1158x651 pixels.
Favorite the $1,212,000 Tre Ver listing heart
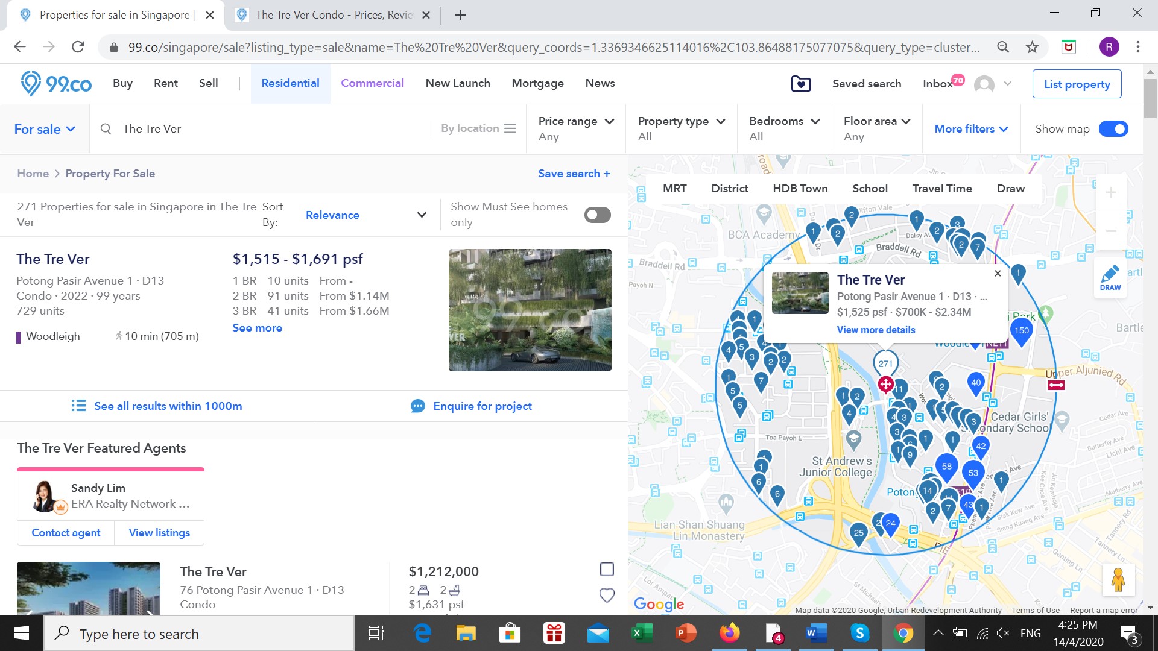click(607, 595)
